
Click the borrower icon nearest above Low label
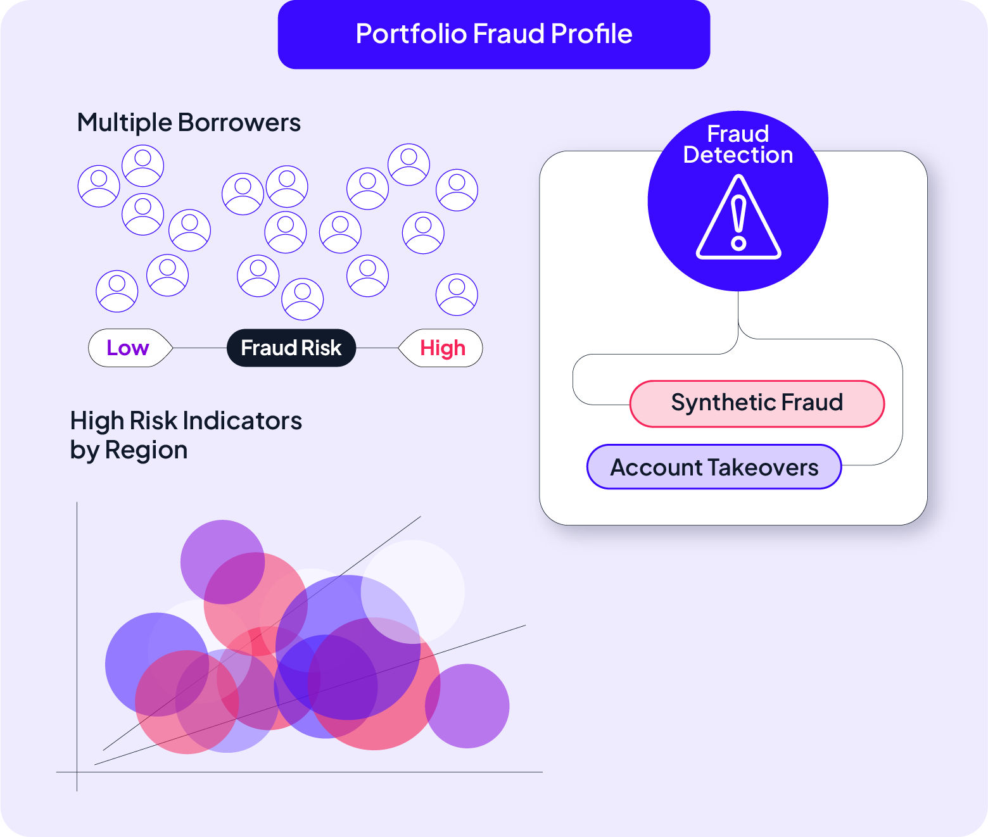[x=117, y=291]
